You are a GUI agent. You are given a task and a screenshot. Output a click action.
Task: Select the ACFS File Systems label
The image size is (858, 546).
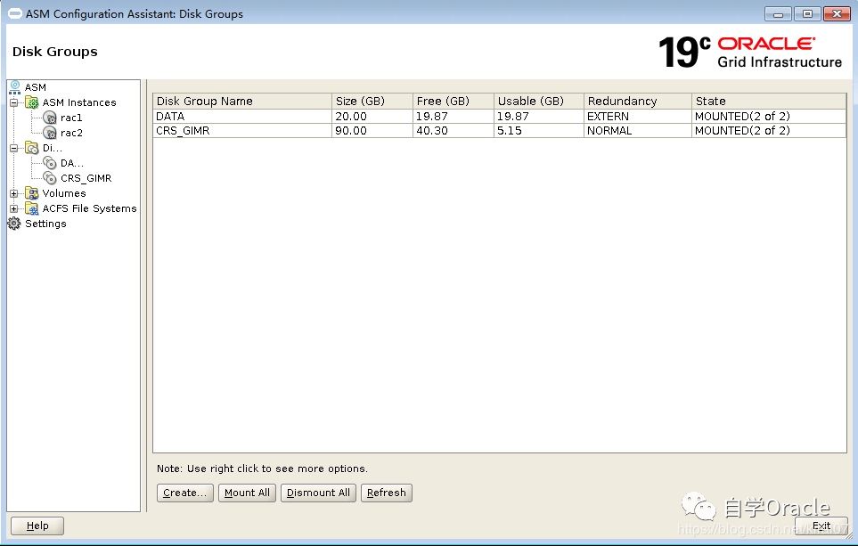pos(89,208)
